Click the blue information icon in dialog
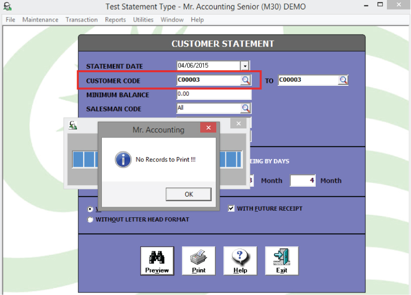The width and height of the screenshot is (411, 295). 123,159
